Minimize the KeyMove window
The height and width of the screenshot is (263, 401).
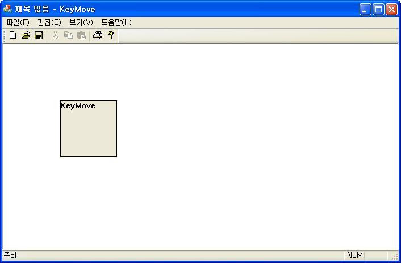pos(365,10)
